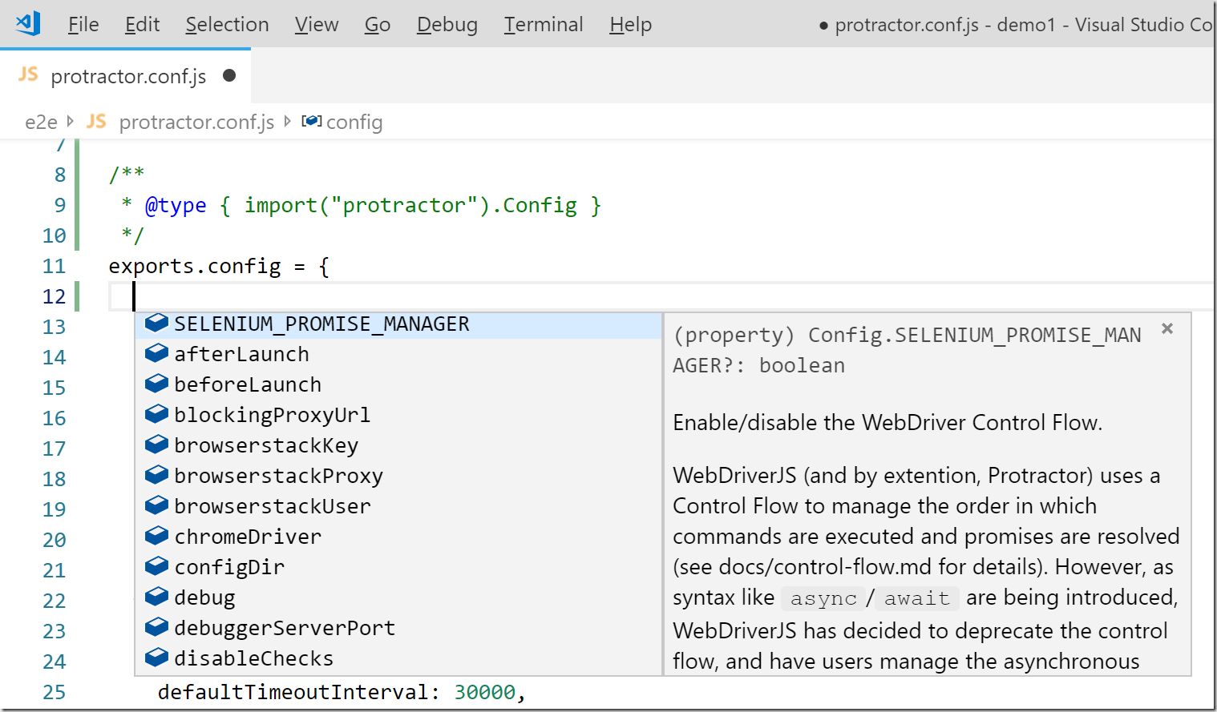The height and width of the screenshot is (712, 1217).
Task: Select SELENIUM_PROMISE_MANAGER suggestion
Action: pos(398,324)
